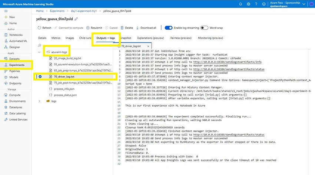Toggle the hamburger navigation menu
This screenshot has width=315, height=175.
click(x=6, y=11)
